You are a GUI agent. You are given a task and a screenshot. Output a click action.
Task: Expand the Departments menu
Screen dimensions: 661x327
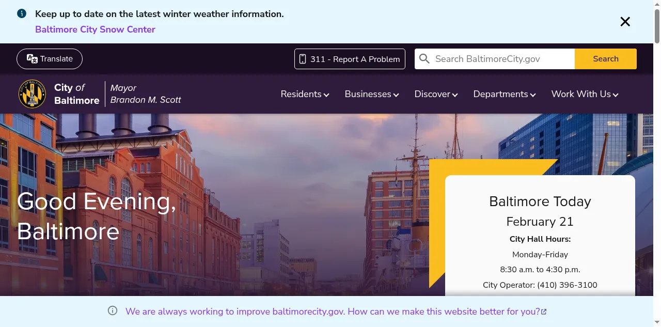pyautogui.click(x=505, y=94)
